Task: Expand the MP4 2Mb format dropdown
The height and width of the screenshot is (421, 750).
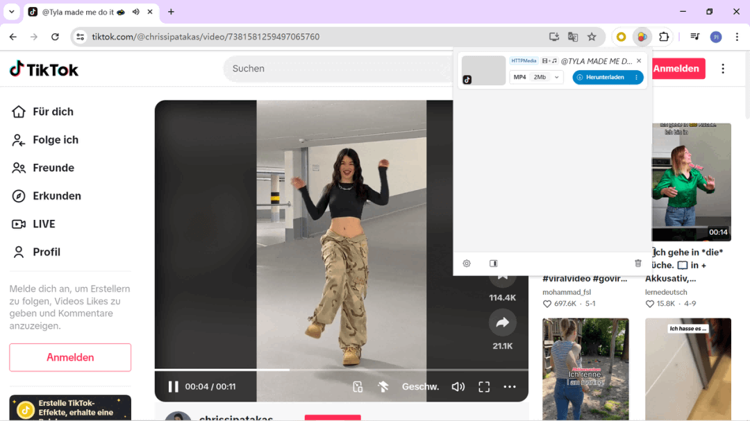Action: click(x=535, y=77)
